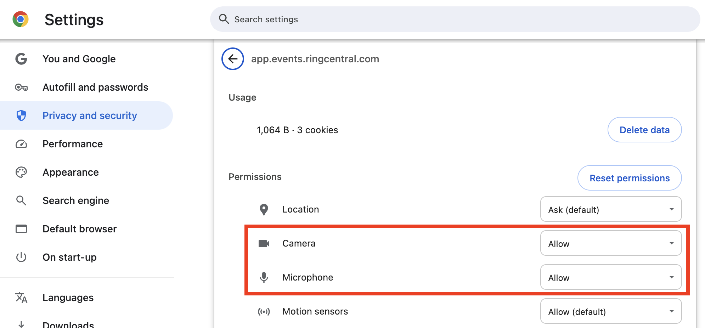Open Default browser section
This screenshot has height=328, width=705.
(x=86, y=229)
